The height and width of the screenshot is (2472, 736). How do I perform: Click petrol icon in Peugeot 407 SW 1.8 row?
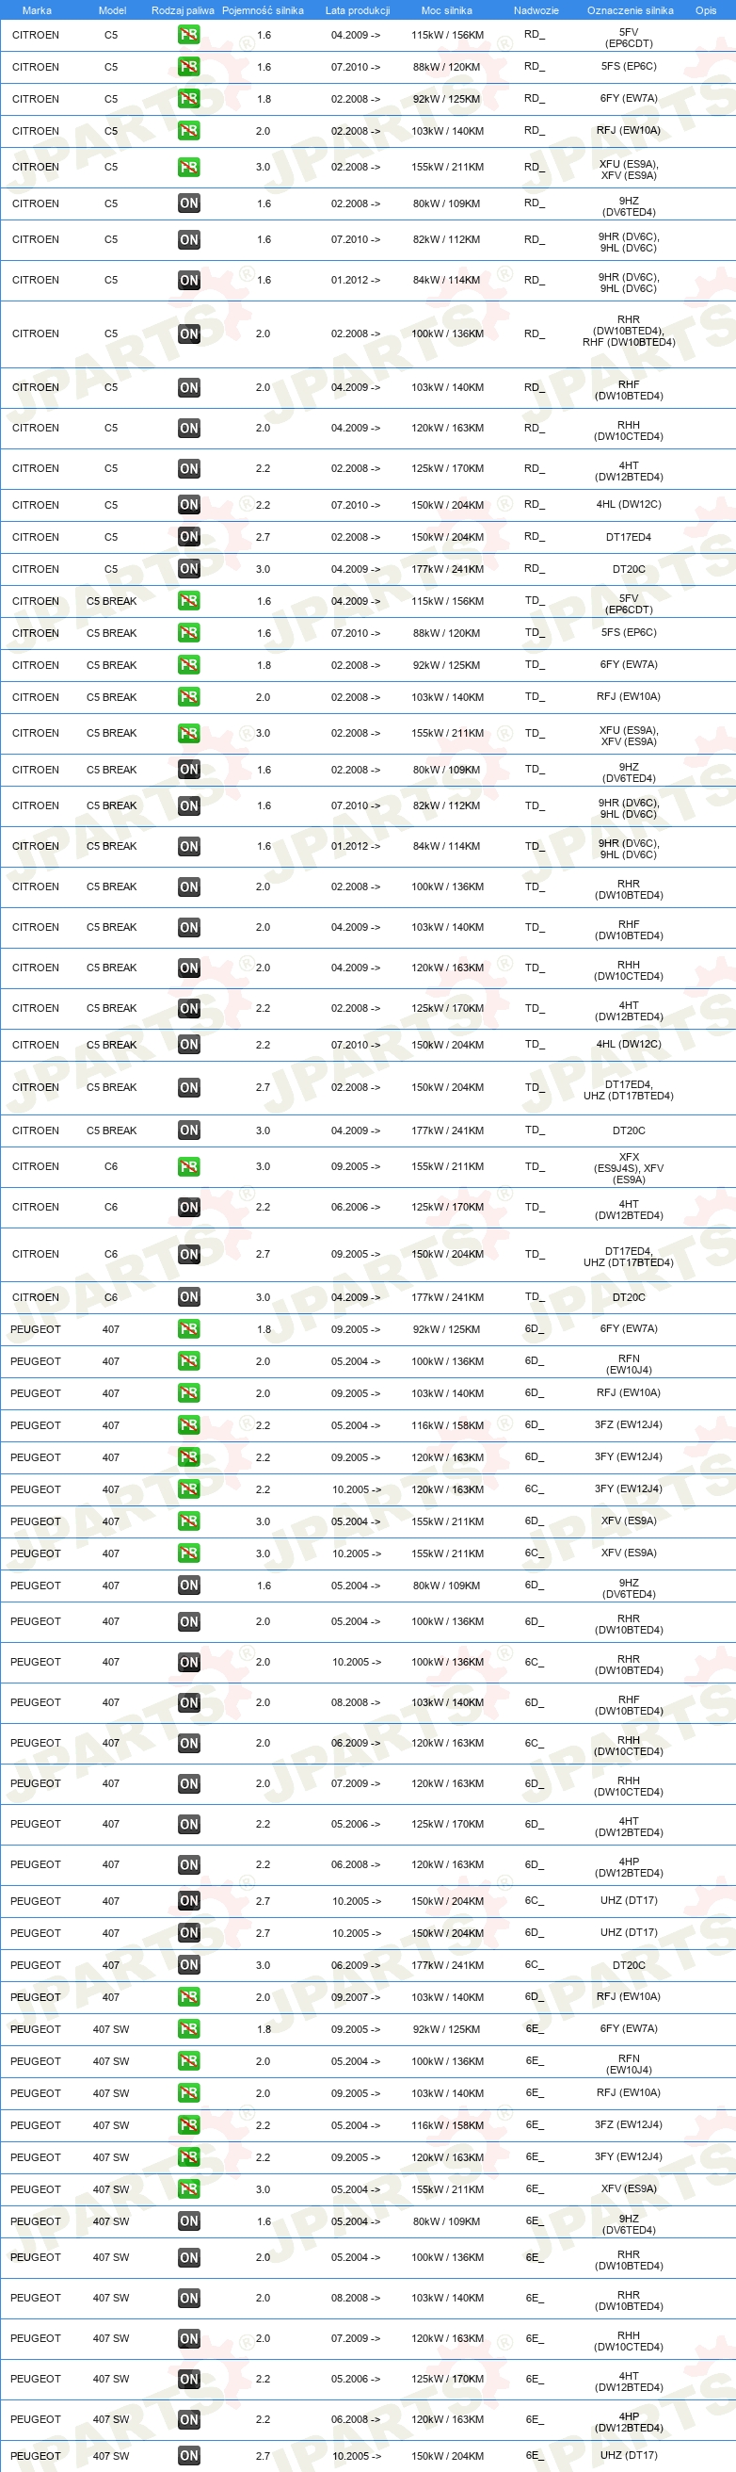click(189, 2029)
